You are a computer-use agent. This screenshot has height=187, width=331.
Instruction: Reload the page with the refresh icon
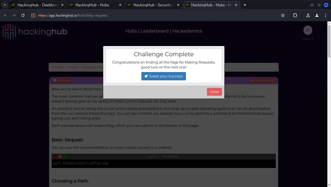[x=23, y=15]
